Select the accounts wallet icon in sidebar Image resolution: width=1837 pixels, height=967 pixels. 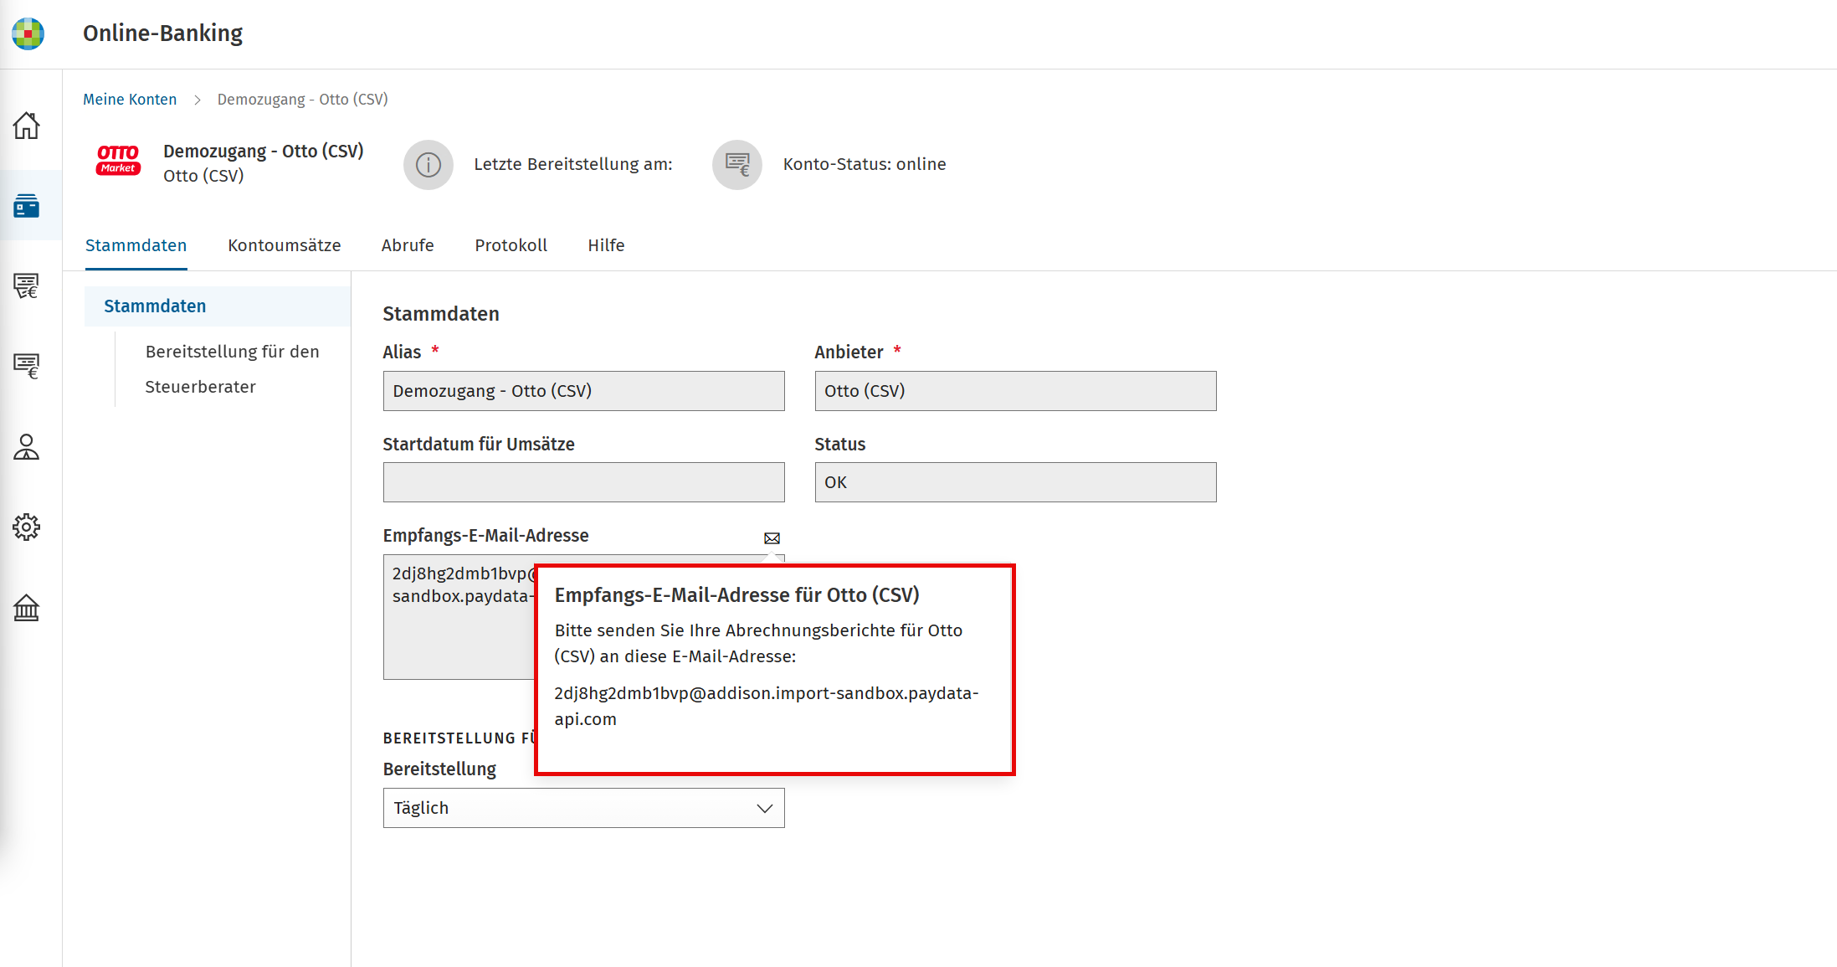tap(26, 205)
